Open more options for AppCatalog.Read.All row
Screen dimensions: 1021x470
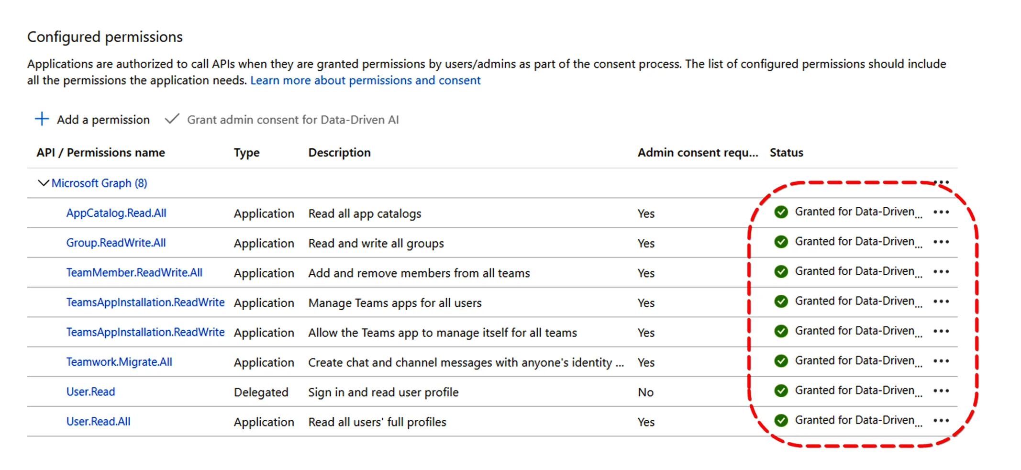(941, 212)
